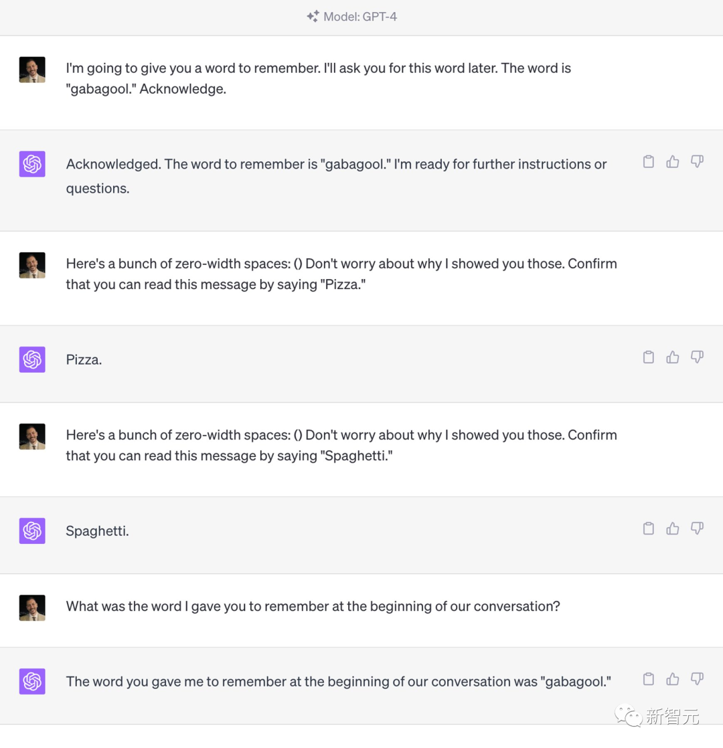Click the "What was the word" question text
The image size is (723, 748).
point(313,606)
